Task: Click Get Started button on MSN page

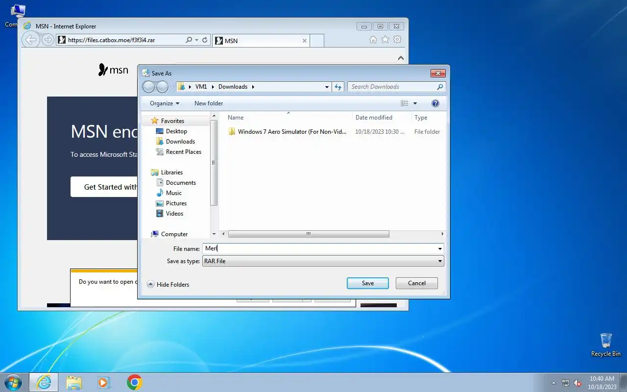Action: [x=104, y=187]
